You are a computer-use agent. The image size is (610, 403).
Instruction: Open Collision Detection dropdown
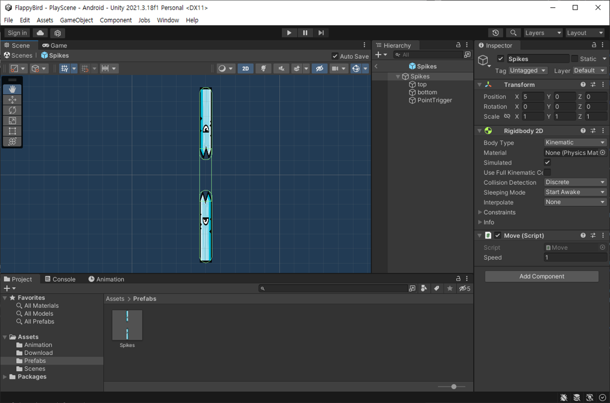pos(575,182)
